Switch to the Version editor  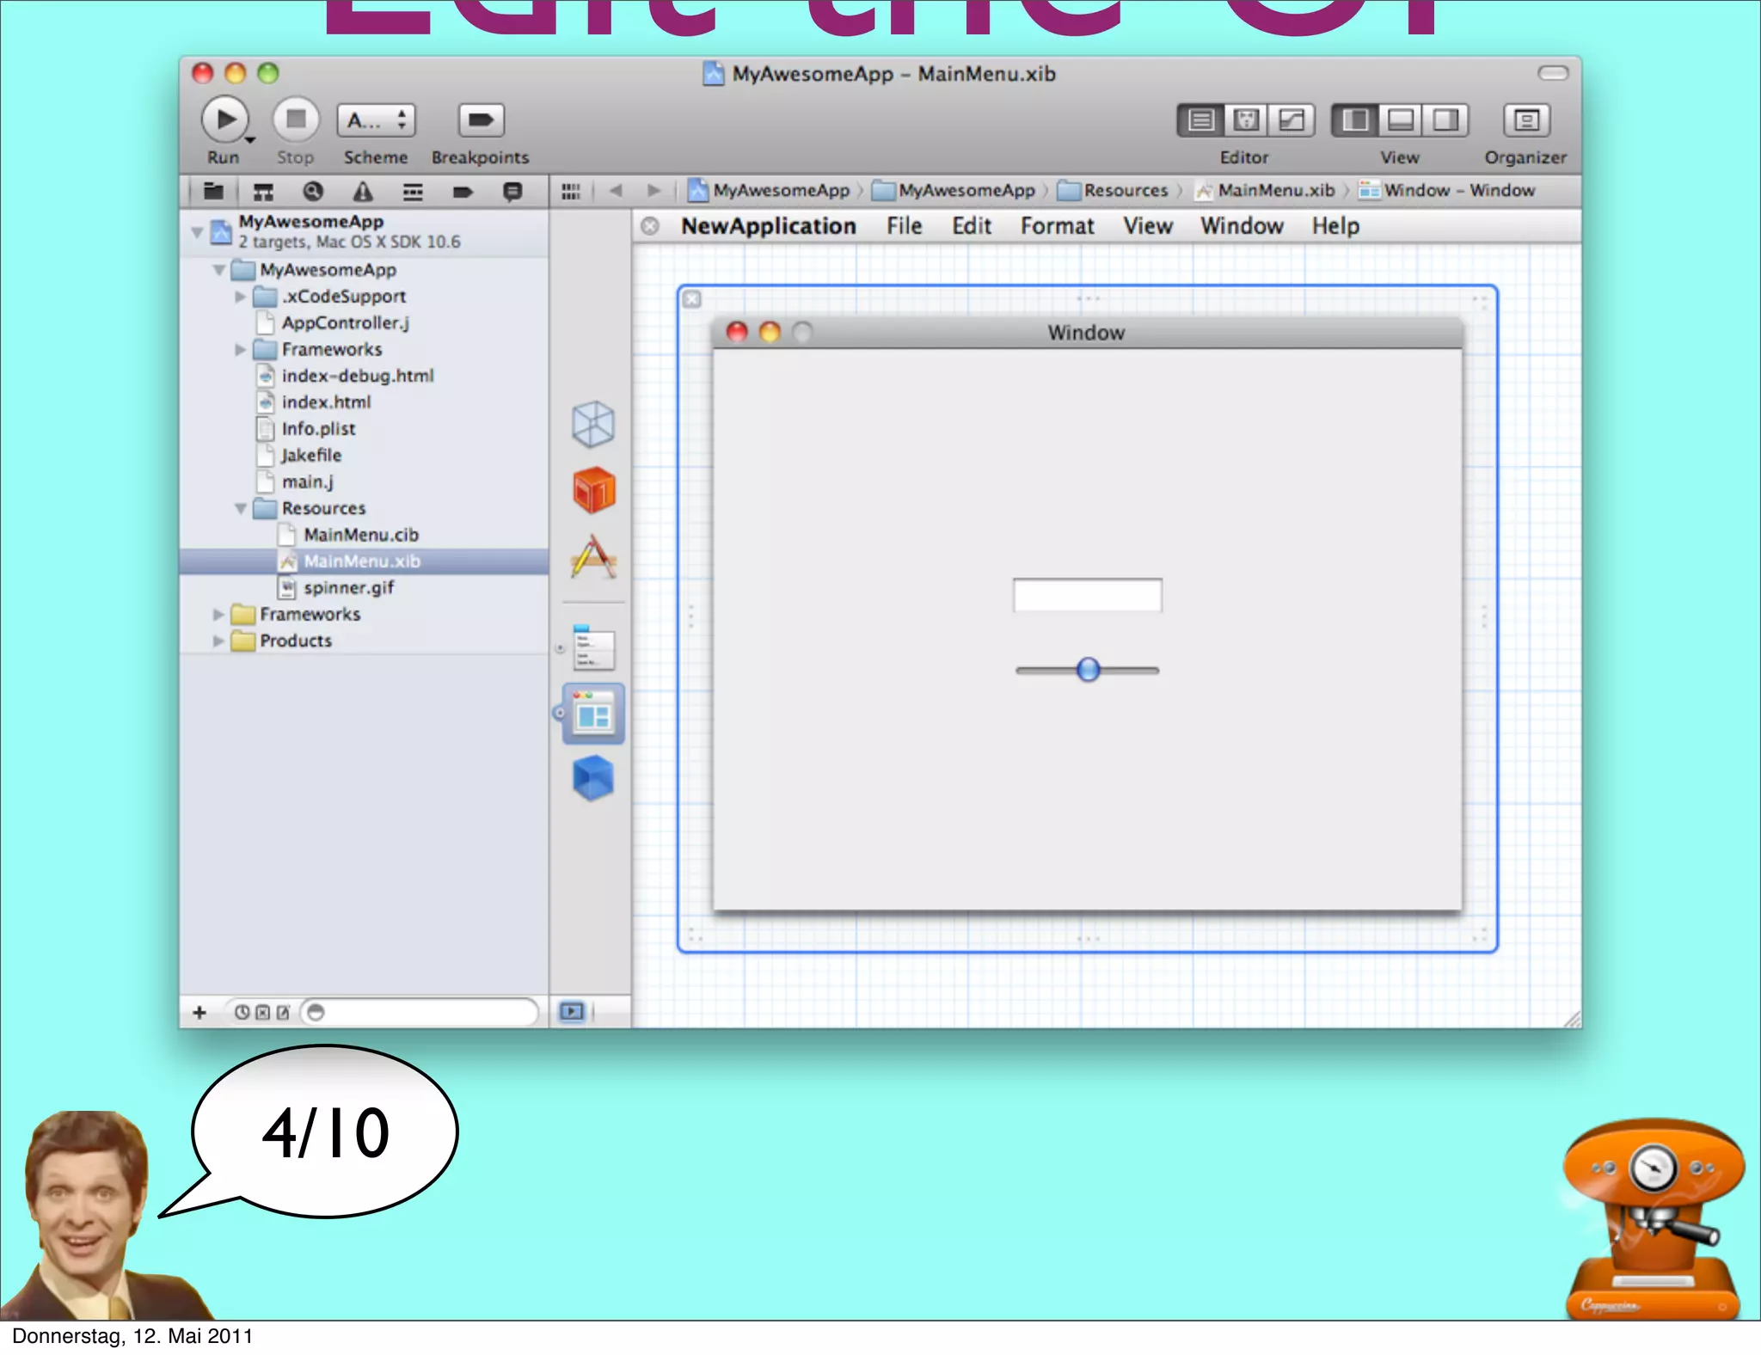point(1292,120)
